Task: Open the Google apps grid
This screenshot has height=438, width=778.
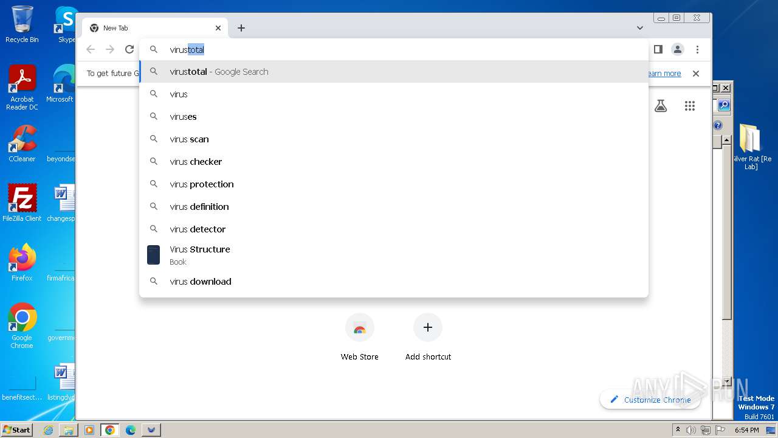Action: click(689, 106)
